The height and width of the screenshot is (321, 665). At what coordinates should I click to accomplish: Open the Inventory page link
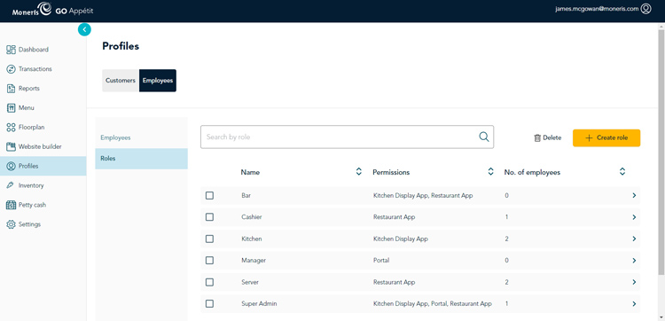point(31,185)
